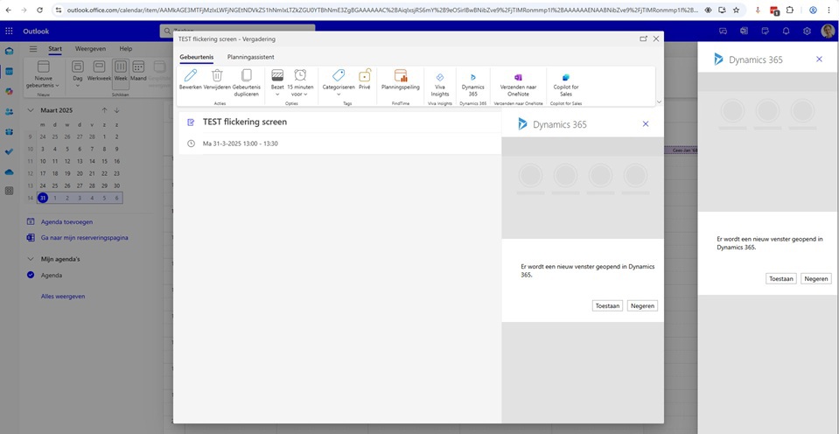This screenshot has width=839, height=434.
Task: Click Toestaan in right side Dynamics panel
Action: [780, 279]
